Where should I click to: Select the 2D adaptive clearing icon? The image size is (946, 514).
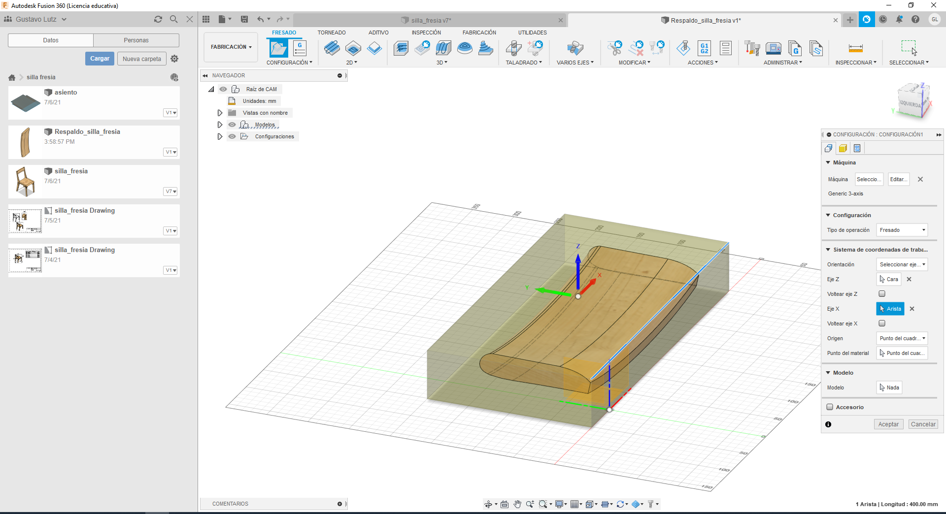click(x=332, y=48)
